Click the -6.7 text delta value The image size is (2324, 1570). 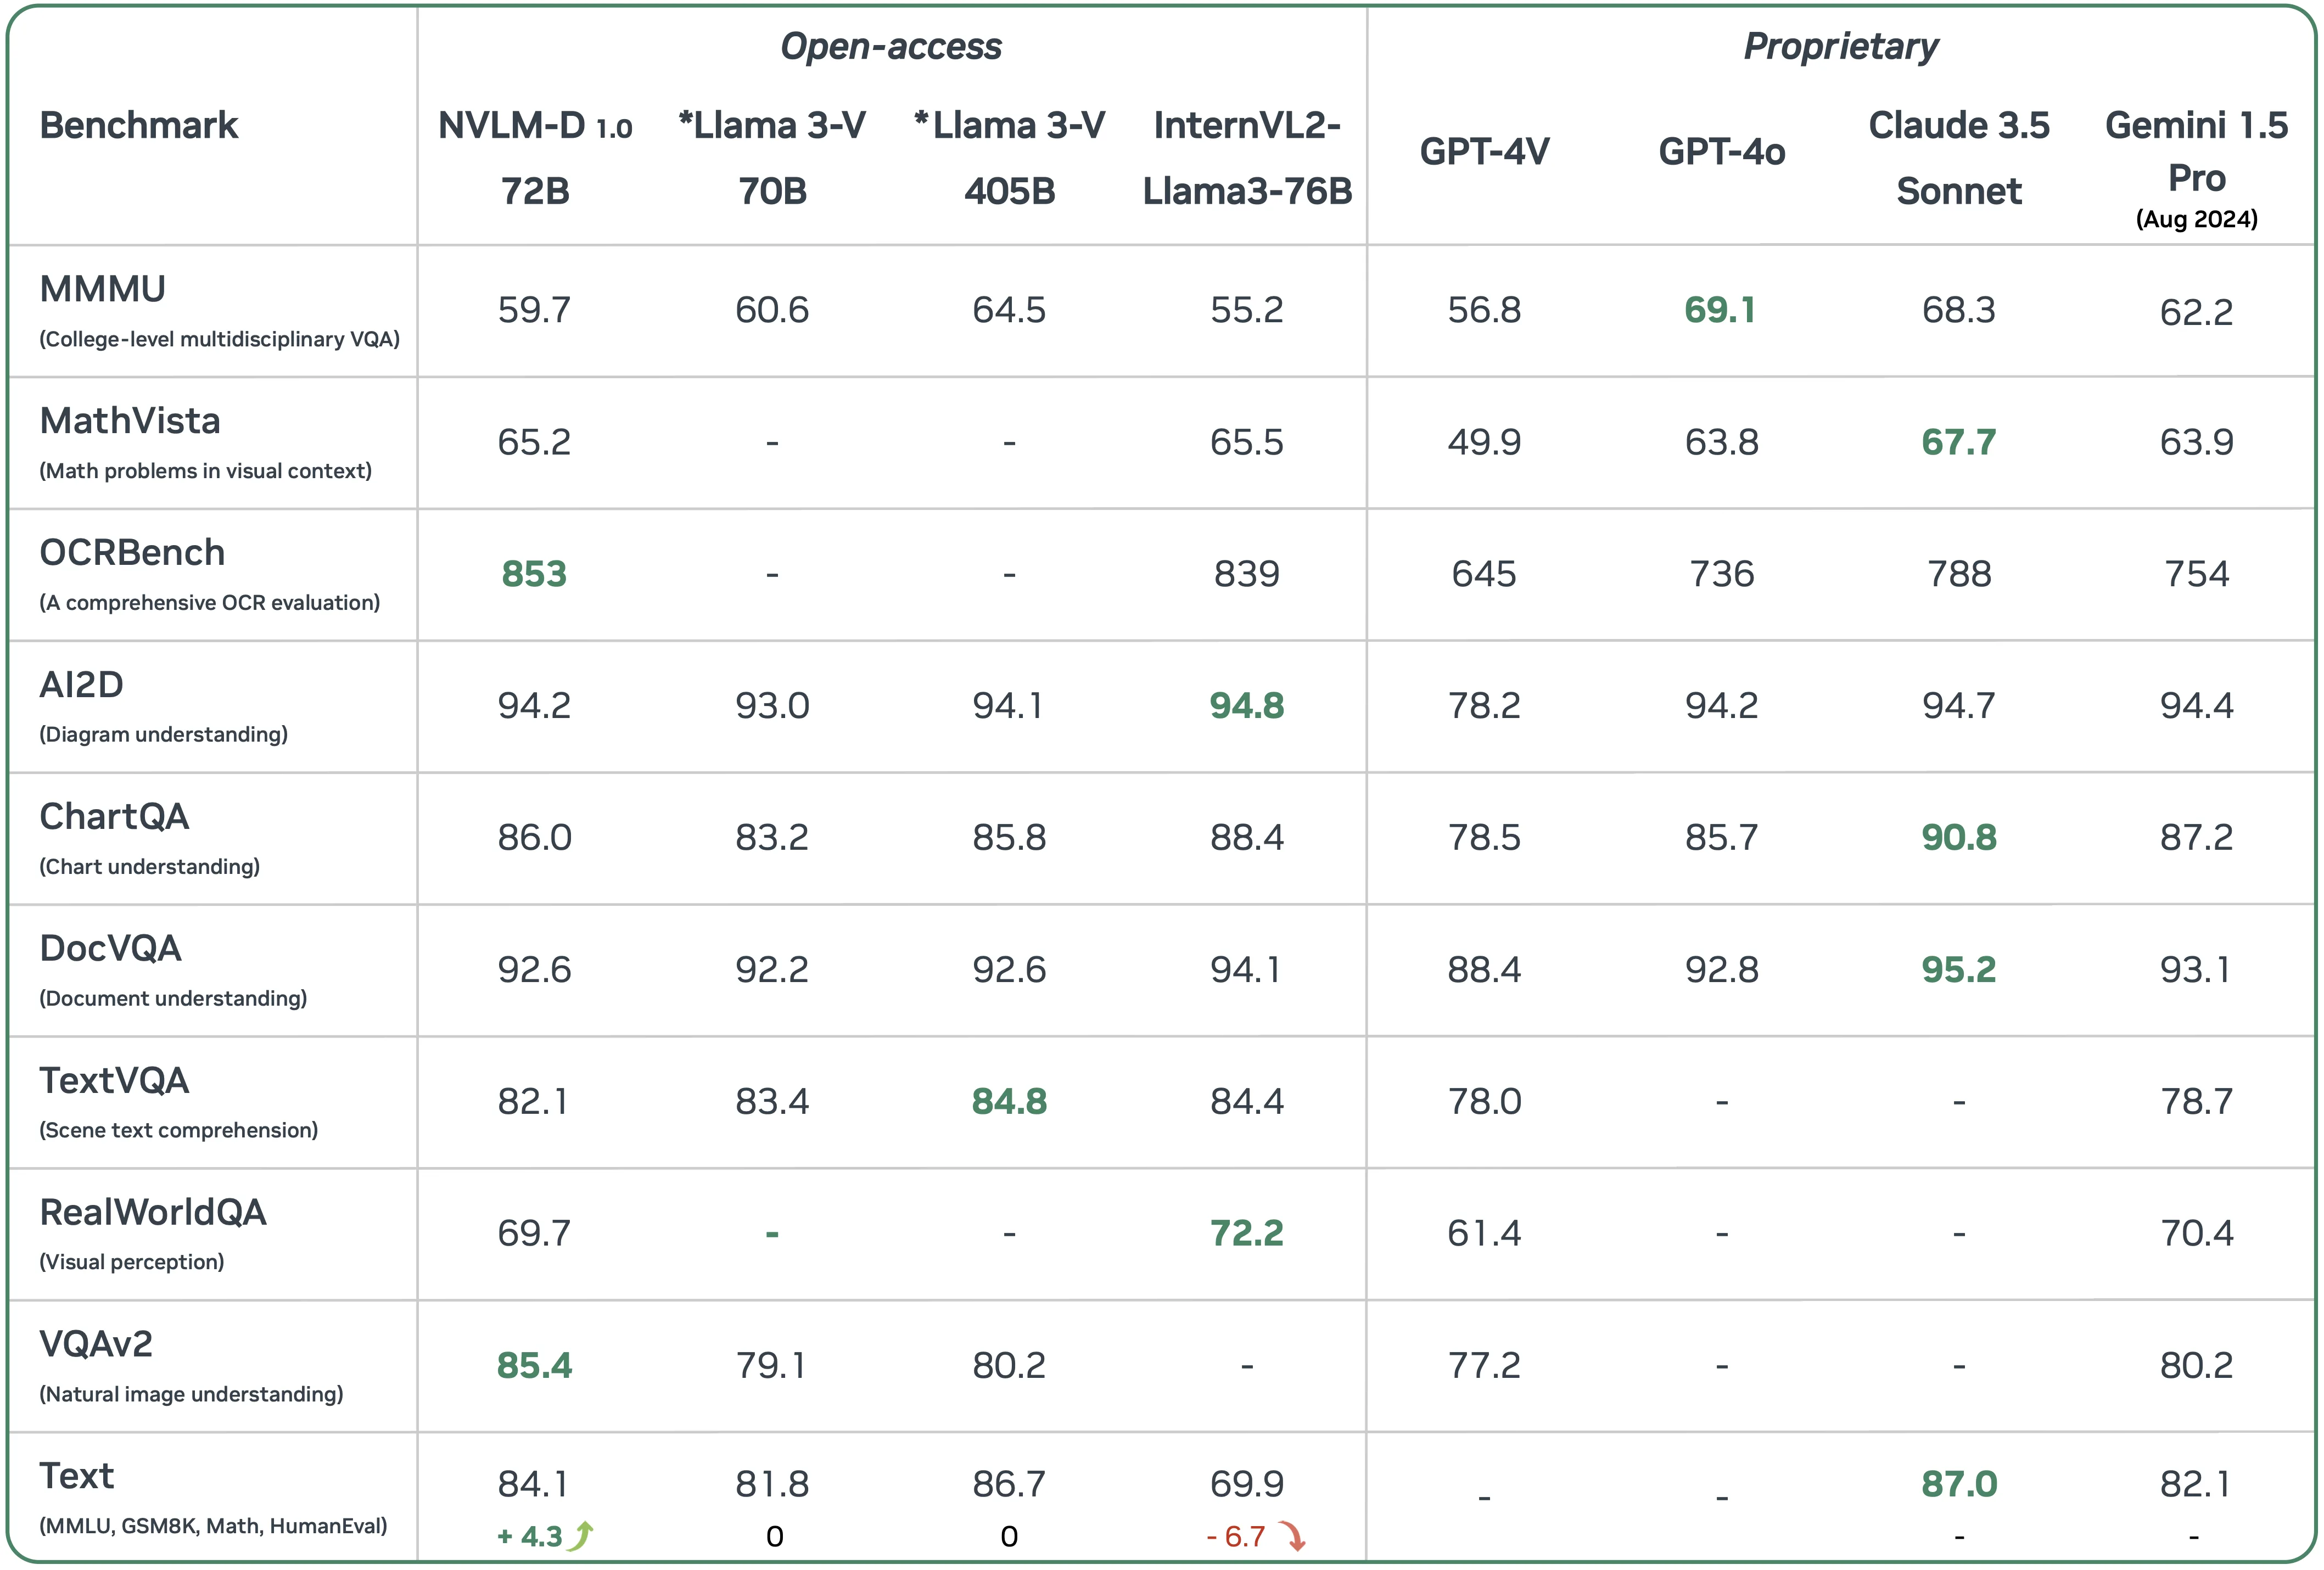[x=1236, y=1536]
